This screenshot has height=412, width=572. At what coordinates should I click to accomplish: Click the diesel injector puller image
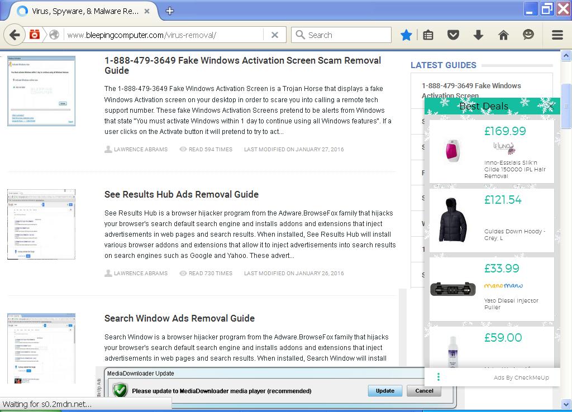[452, 290]
